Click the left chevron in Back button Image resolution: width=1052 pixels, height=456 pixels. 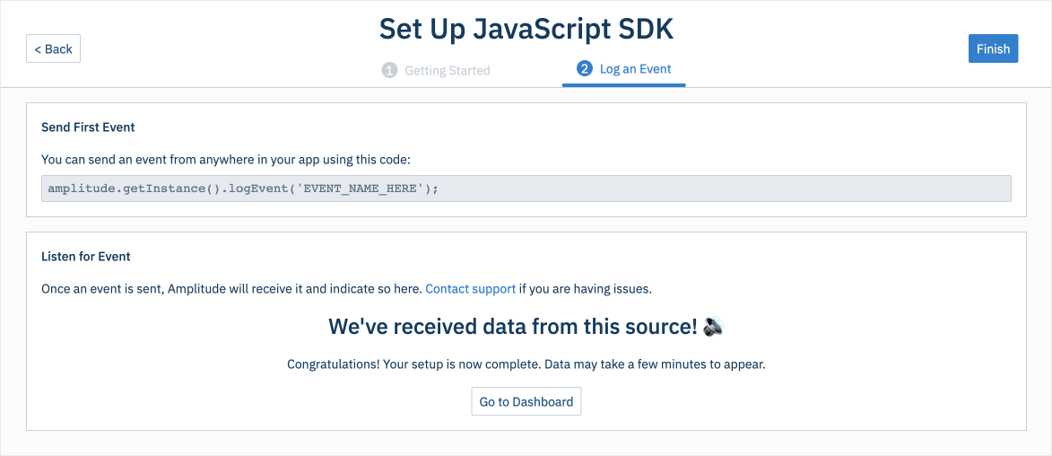pos(38,49)
